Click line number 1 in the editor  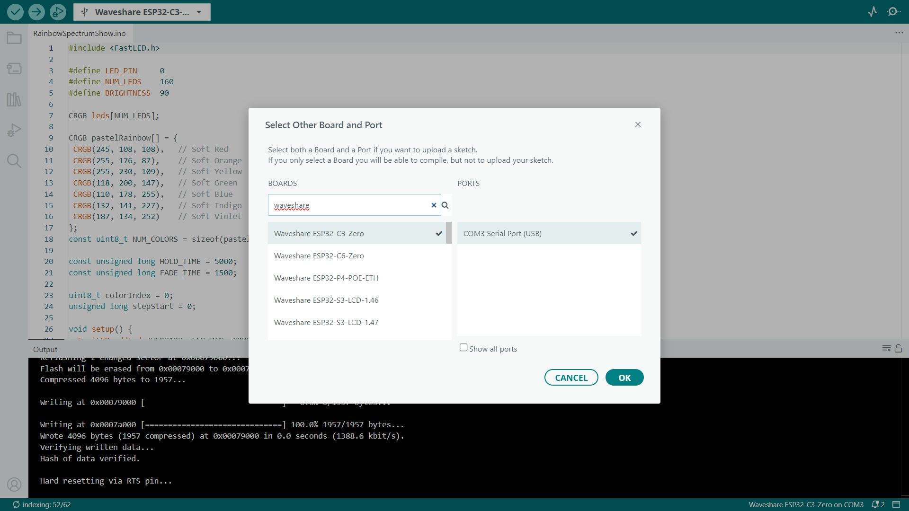tap(51, 48)
